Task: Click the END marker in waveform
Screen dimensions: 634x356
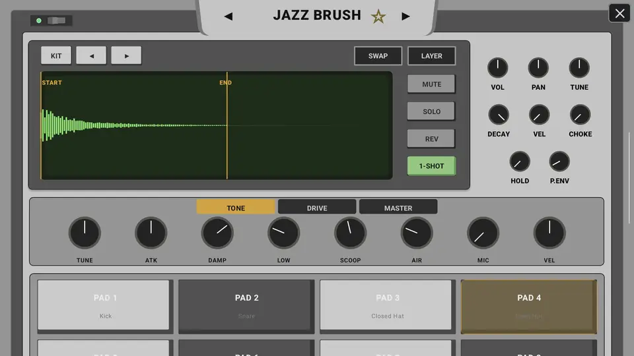Action: click(226, 82)
